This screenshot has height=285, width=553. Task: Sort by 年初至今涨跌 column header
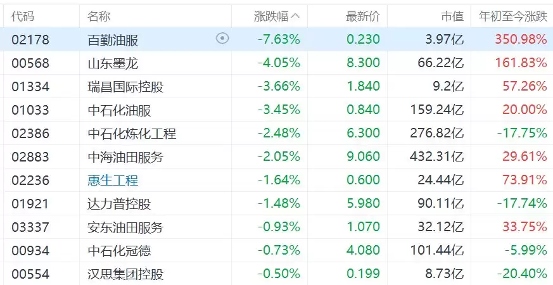512,15
